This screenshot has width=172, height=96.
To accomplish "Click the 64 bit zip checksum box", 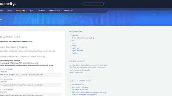I will tap(30, 85).
